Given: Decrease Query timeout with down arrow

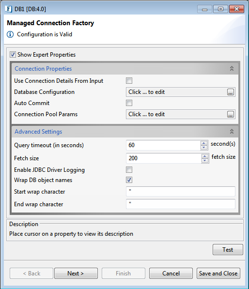Looking at the screenshot, I should pyautogui.click(x=204, y=148).
